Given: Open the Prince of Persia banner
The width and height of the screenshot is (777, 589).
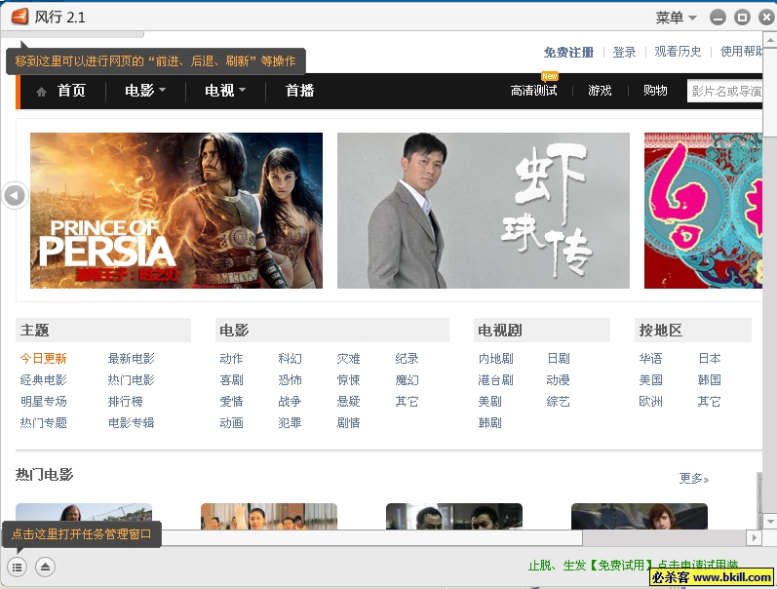Looking at the screenshot, I should click(176, 211).
